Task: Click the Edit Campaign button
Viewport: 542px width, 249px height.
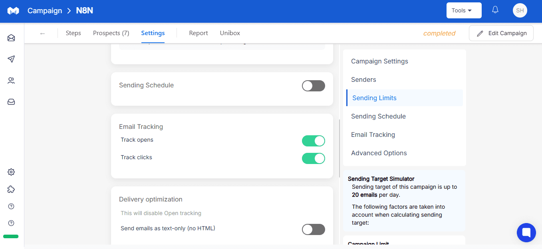Action: 501,33
